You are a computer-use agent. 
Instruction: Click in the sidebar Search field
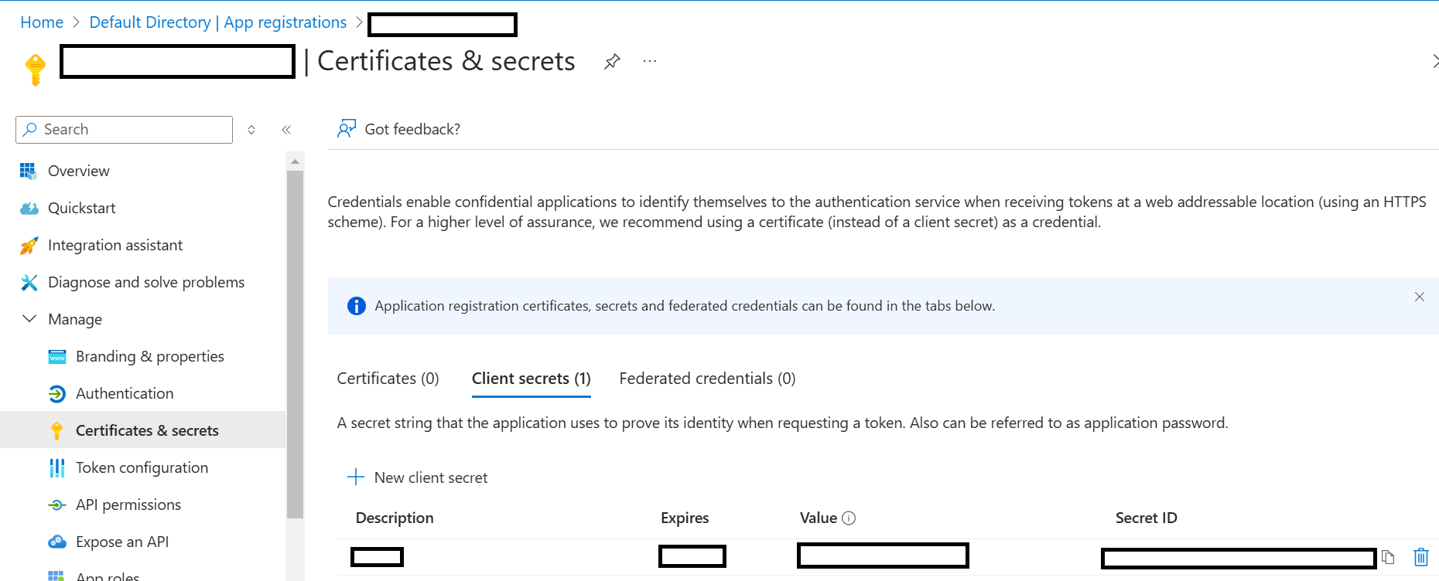tap(124, 130)
